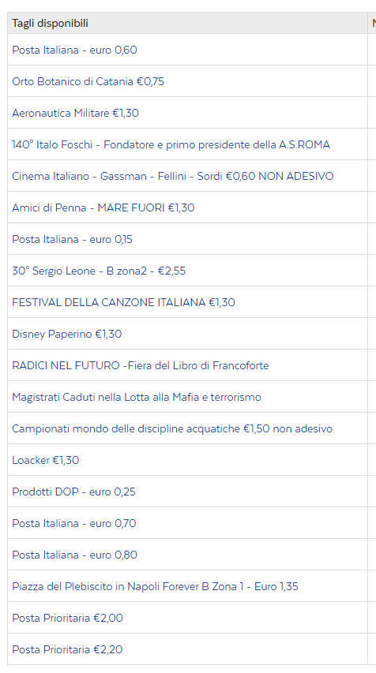376x673 pixels.
Task: Open Aeronautica Militare €1,30 stamp
Action: tap(75, 114)
